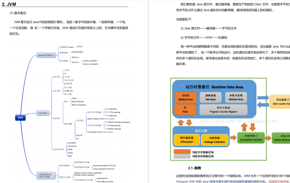Click the "并行回收copying" leaf text

(x=113, y=112)
